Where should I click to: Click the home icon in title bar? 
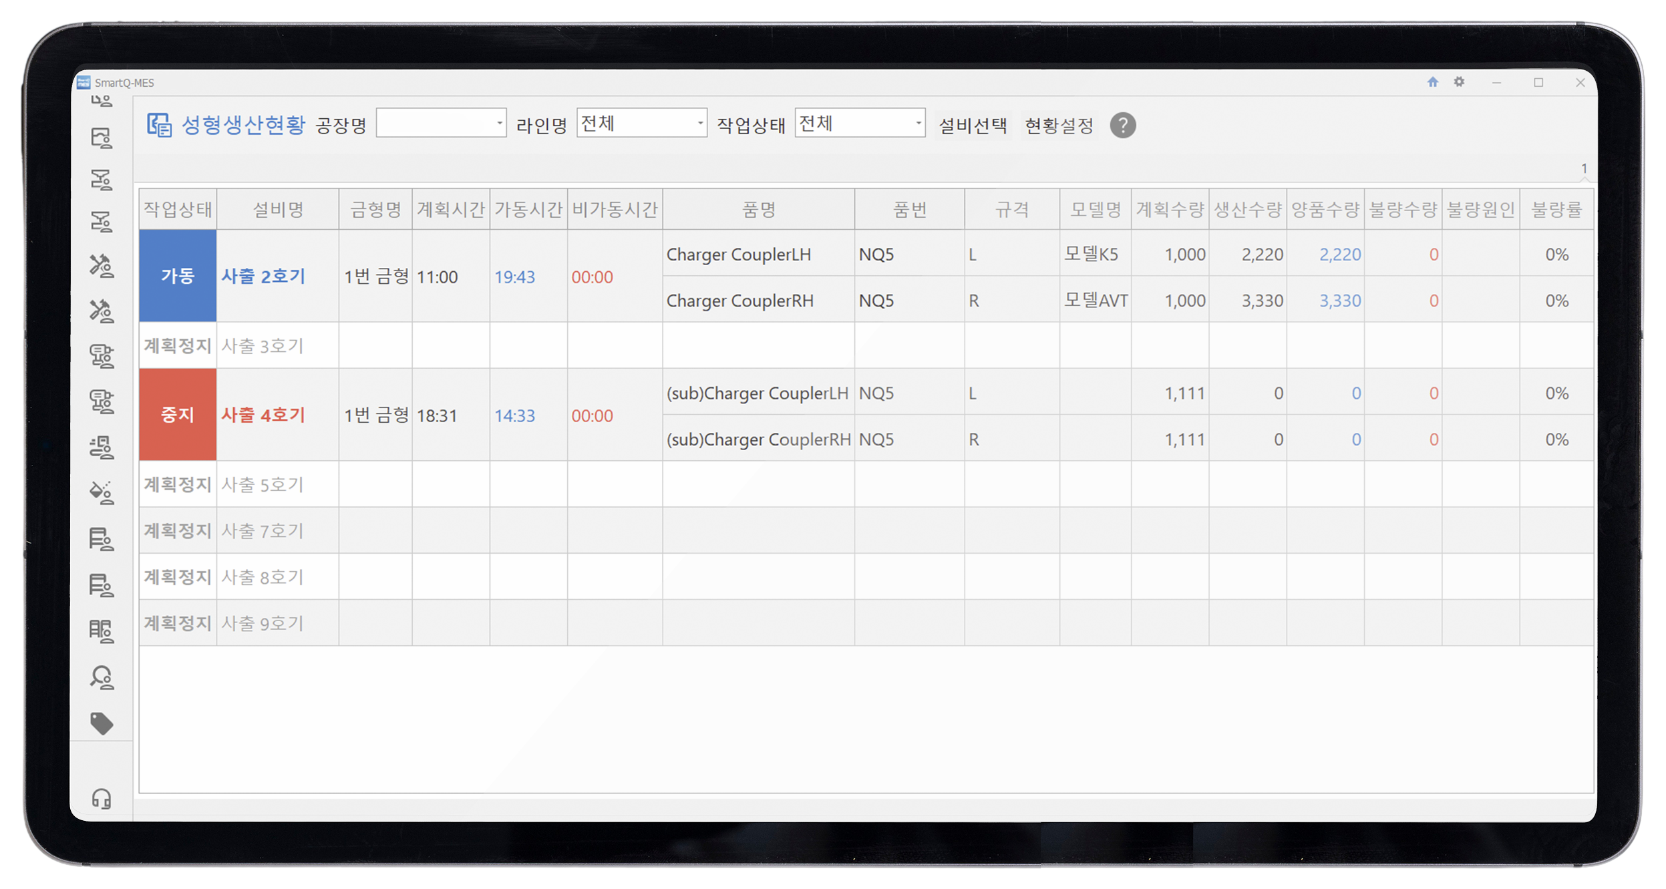(x=1432, y=82)
